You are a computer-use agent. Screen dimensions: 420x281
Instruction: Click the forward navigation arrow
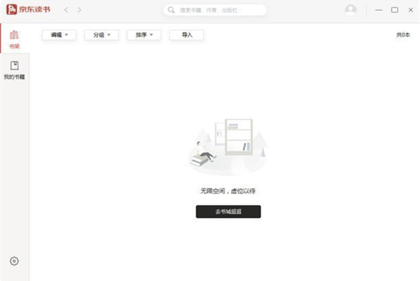80,10
